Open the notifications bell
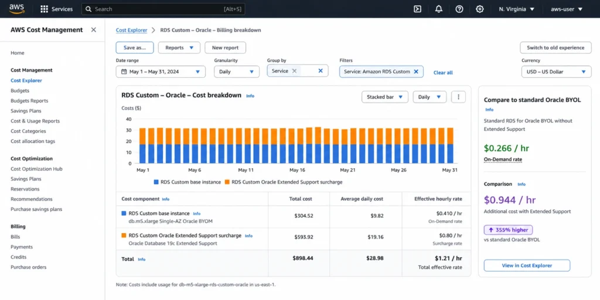 point(438,9)
